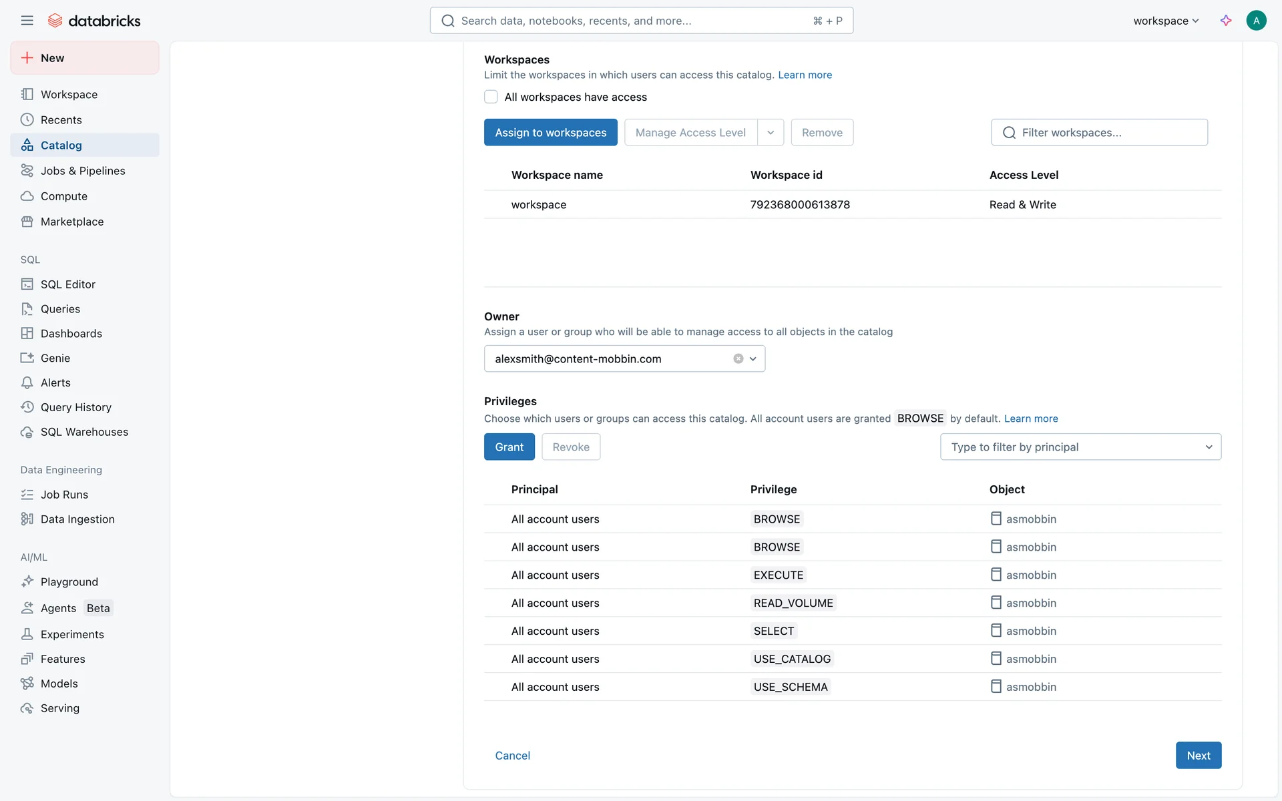This screenshot has height=801, width=1282.
Task: Open Genie from the sidebar
Action: coord(55,358)
